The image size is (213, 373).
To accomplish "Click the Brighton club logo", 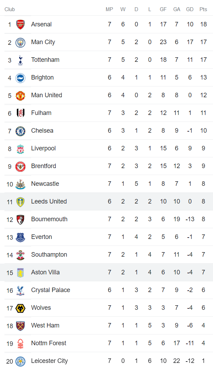I will pos(20,78).
